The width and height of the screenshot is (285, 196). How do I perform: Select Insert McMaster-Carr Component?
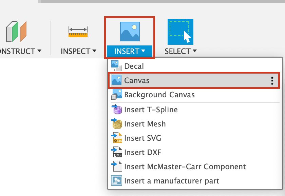[185, 166]
